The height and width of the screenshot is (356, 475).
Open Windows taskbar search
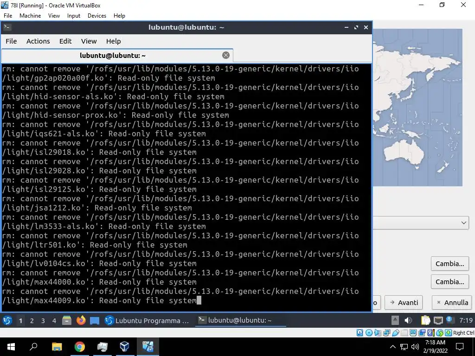[x=33, y=347]
